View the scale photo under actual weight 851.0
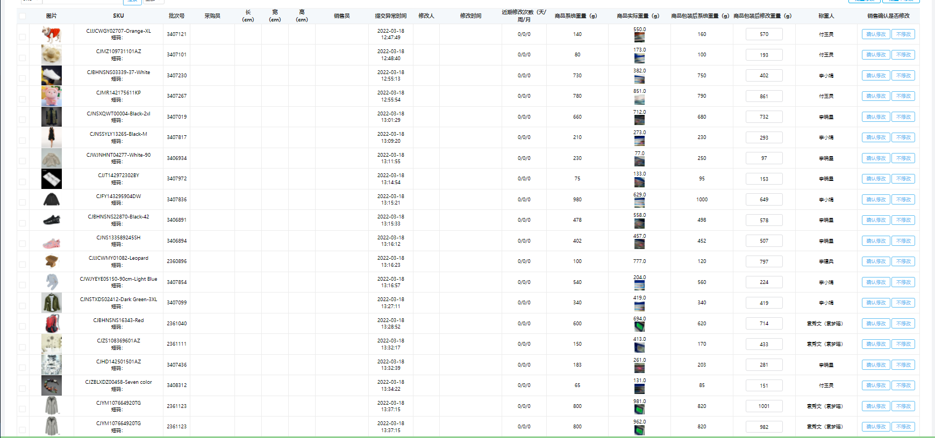The width and height of the screenshot is (935, 438). [x=639, y=99]
